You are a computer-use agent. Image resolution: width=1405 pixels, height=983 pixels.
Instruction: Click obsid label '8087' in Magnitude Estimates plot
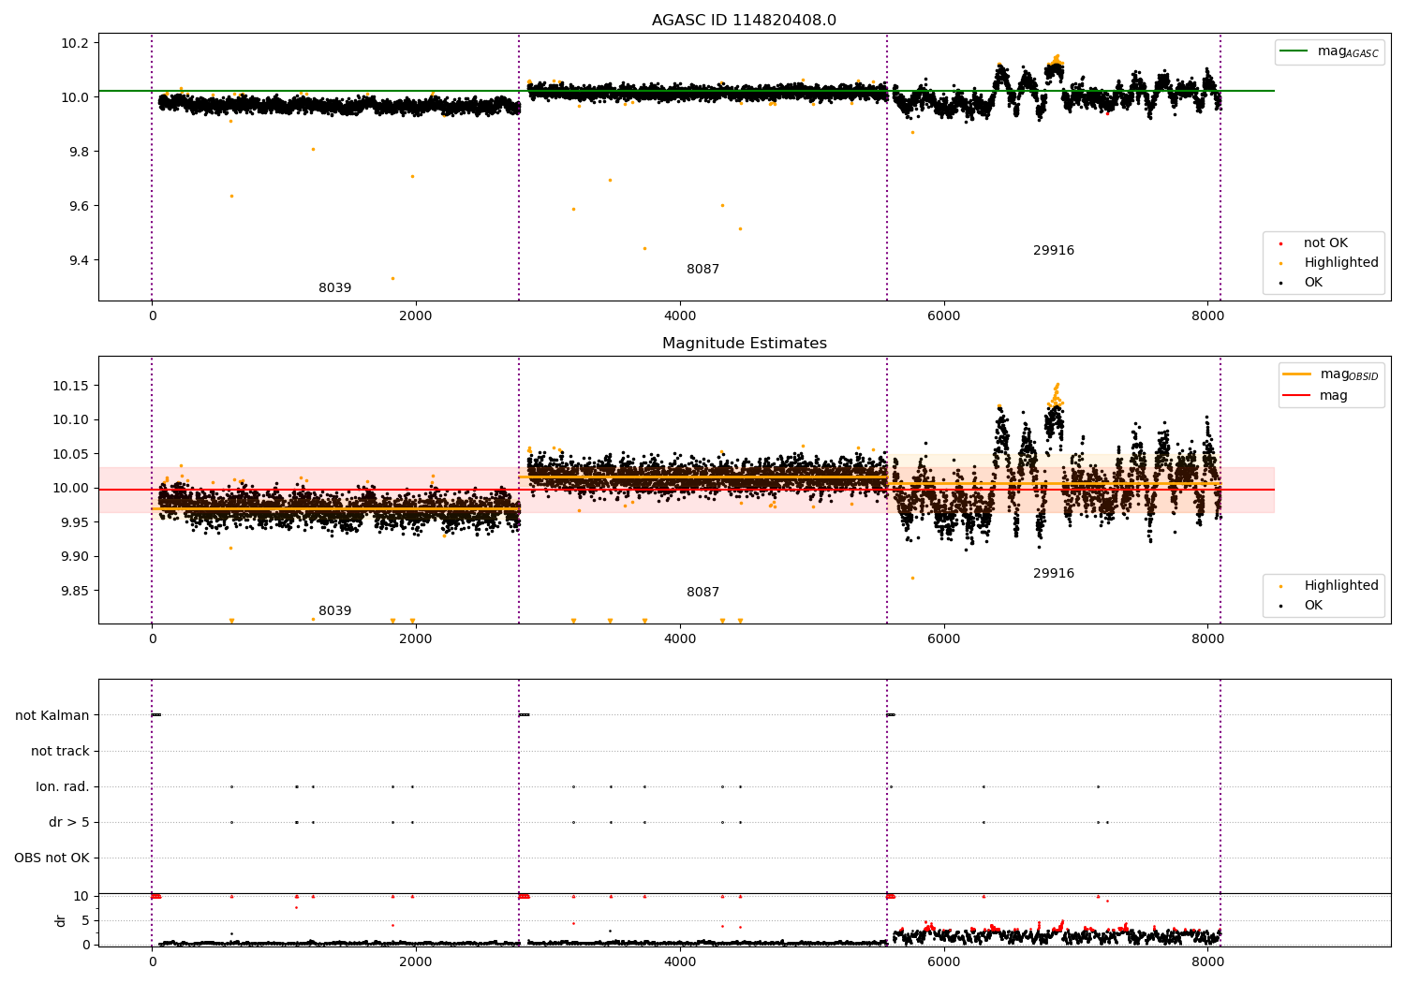pyautogui.click(x=702, y=593)
